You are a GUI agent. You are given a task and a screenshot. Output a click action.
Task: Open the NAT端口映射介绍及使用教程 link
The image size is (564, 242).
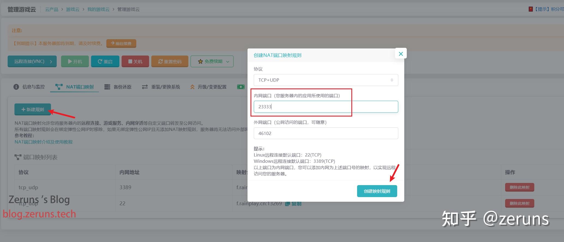coord(44,142)
